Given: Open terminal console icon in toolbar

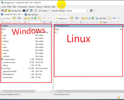Looking at the screenshot, I should [x=24, y=11].
